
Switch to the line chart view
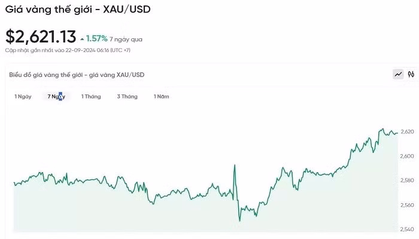point(398,75)
